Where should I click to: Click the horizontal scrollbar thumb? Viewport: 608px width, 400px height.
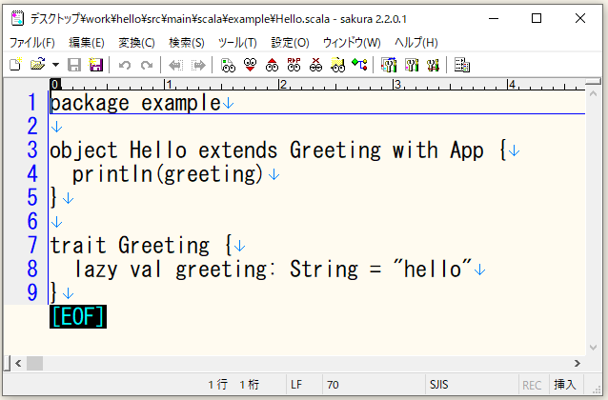(34, 363)
